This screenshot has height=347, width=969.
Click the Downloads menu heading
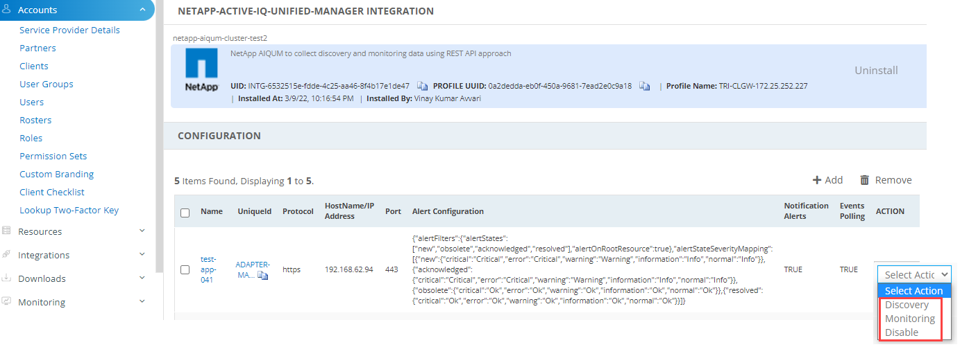[42, 278]
